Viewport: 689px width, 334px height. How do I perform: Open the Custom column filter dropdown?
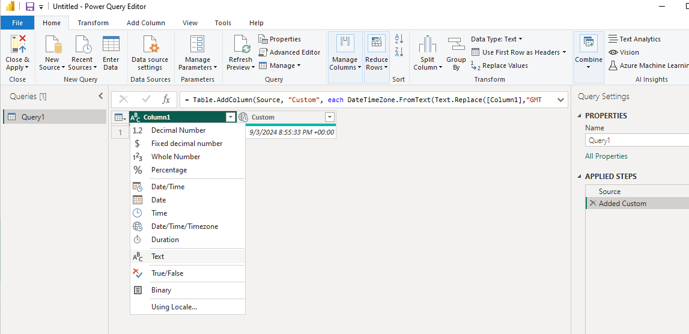tap(330, 117)
